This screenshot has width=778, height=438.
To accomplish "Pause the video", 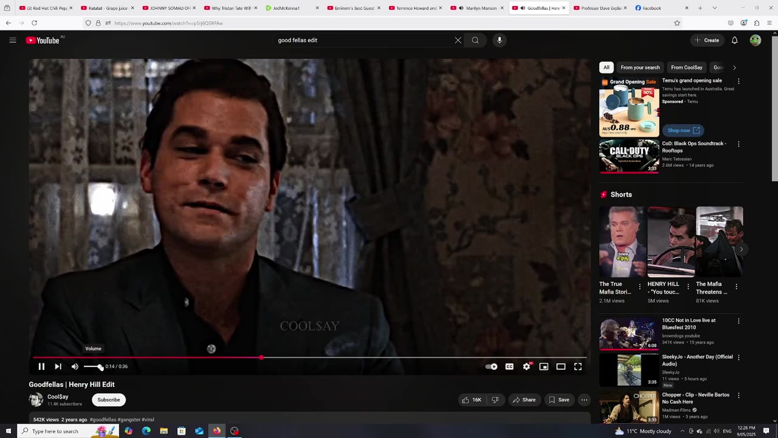I will click(41, 366).
